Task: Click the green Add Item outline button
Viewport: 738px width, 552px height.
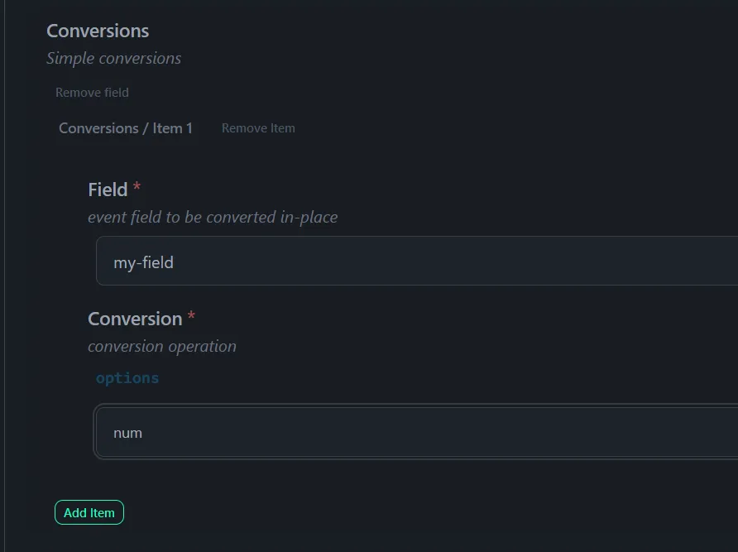Action: (89, 512)
